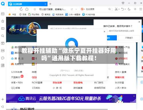Open the sidebar search icon
Image resolution: width=143 pixels, height=110 pixels.
click(3, 36)
